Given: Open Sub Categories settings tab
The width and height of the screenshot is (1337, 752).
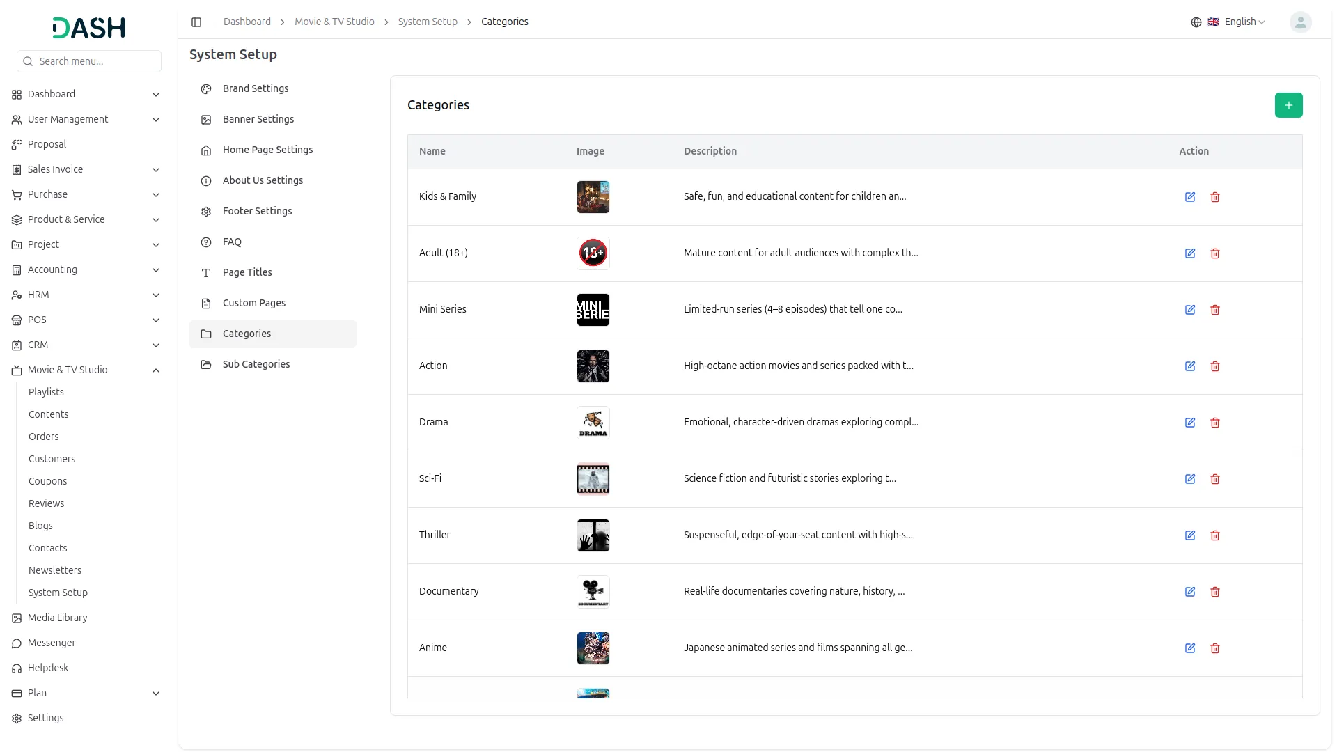Looking at the screenshot, I should pyautogui.click(x=256, y=364).
